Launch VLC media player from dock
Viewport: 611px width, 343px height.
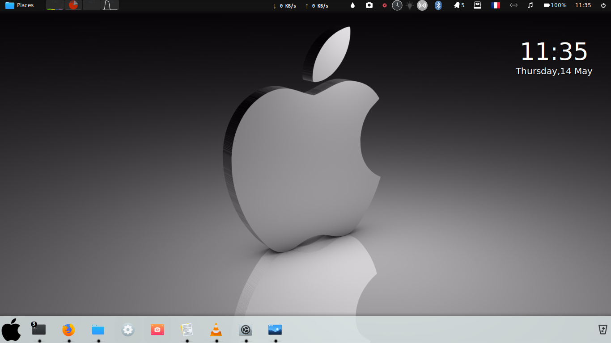[216, 330]
